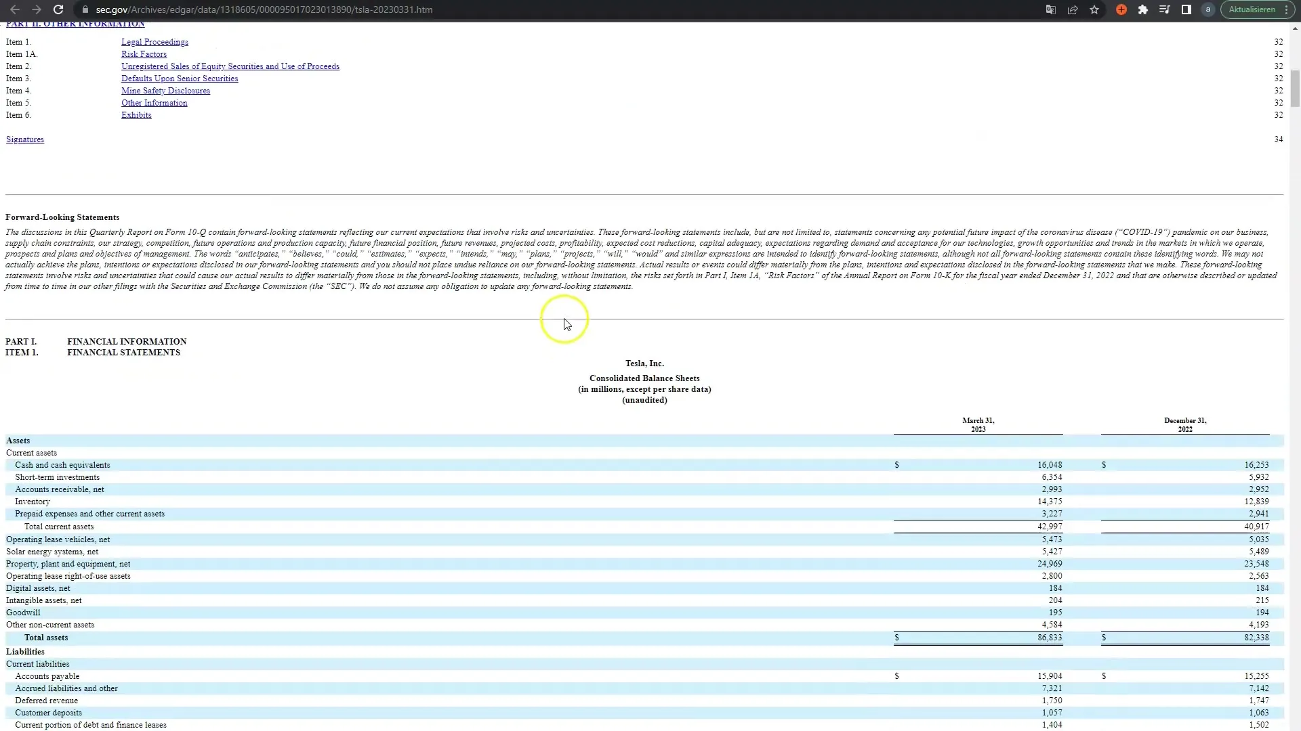The image size is (1301, 731).
Task: Open the profile avatar 'a'
Action: coord(1207,9)
